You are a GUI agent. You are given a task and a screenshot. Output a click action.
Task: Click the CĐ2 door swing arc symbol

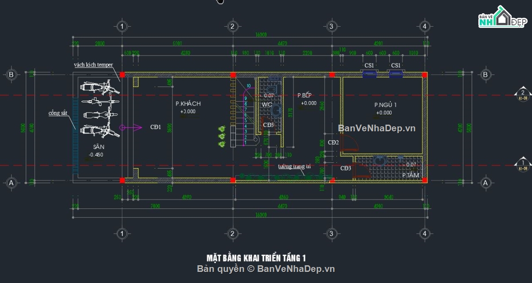pyautogui.click(x=349, y=143)
